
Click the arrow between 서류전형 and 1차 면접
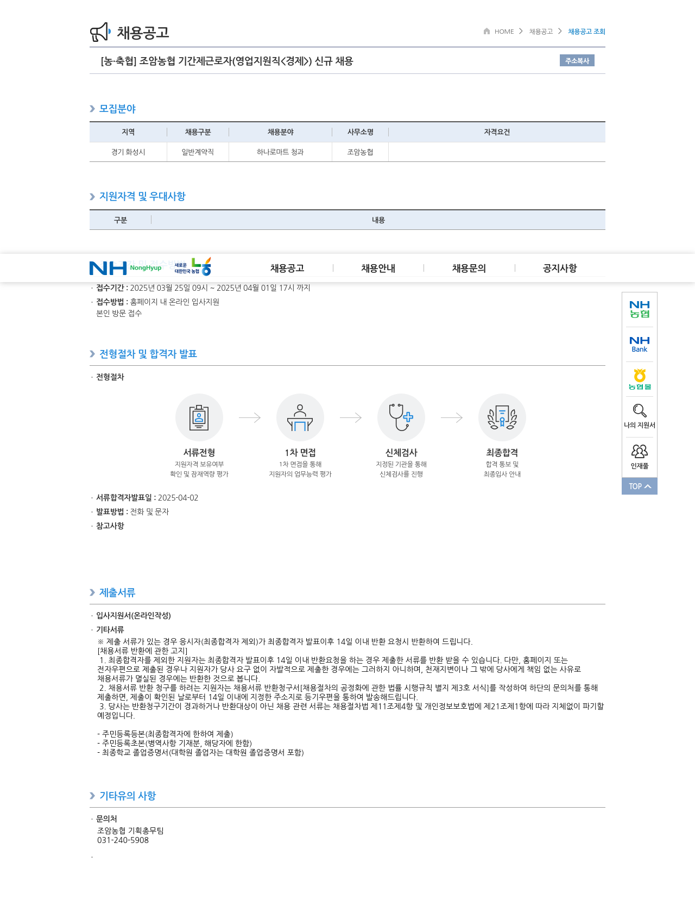click(x=250, y=417)
